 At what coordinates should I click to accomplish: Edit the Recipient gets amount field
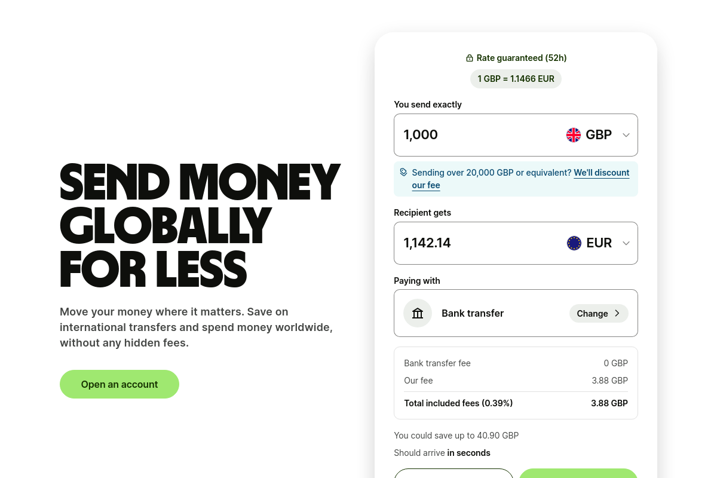[472, 243]
